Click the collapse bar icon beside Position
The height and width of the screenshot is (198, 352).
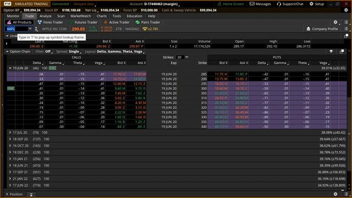[31, 195]
